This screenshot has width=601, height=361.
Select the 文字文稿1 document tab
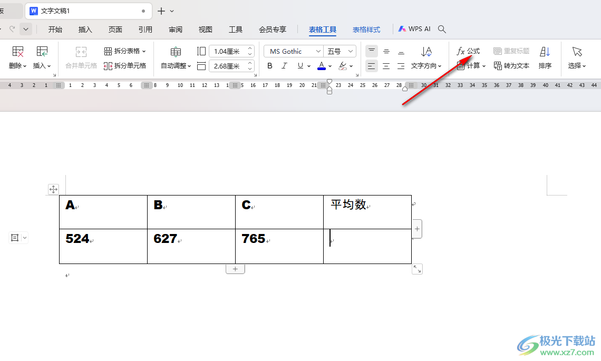pos(89,11)
